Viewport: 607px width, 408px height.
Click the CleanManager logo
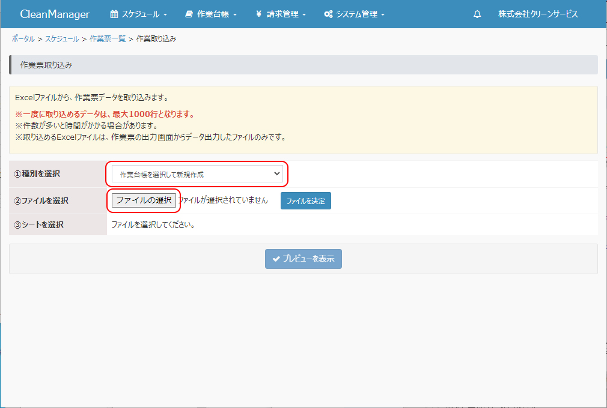(55, 14)
